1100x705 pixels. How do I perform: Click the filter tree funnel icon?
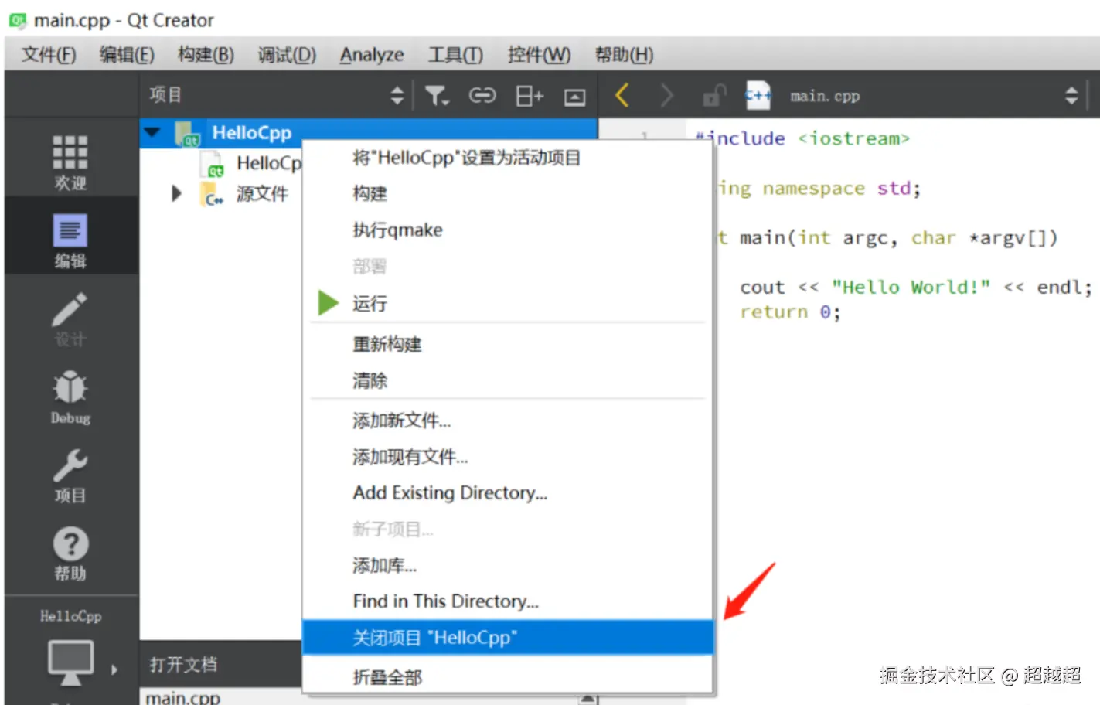click(437, 96)
